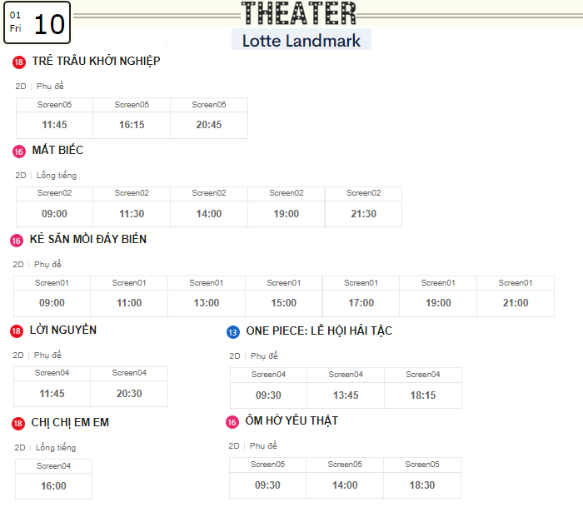The width and height of the screenshot is (583, 517).
Task: Click the blue 13 rating badge for ONE PIECE
Action: coord(233,332)
